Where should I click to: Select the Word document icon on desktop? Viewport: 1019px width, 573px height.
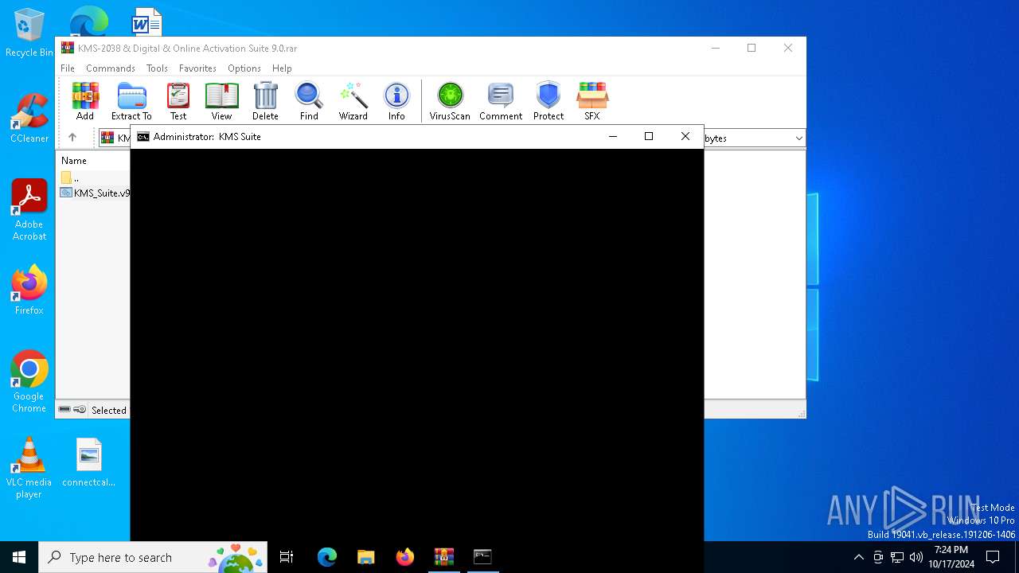pyautogui.click(x=147, y=21)
